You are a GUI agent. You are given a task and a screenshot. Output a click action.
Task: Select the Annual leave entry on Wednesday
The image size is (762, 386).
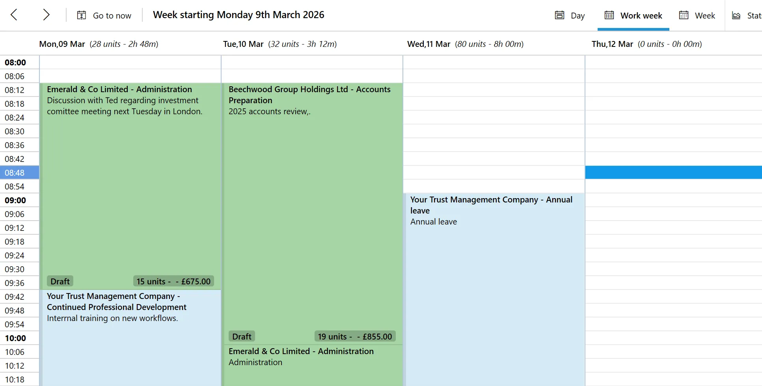(493, 256)
